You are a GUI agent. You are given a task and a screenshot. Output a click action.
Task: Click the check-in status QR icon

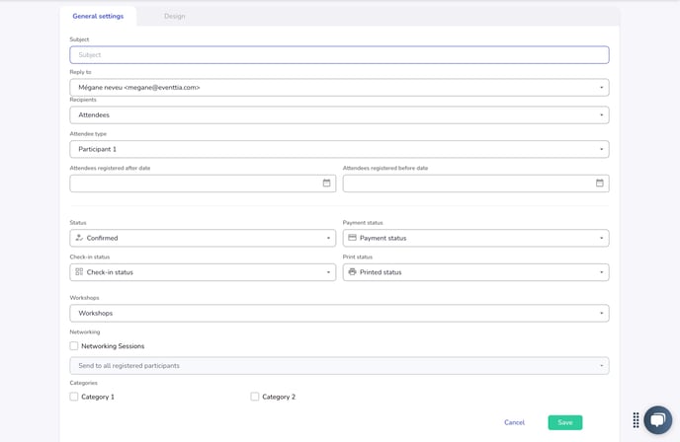[x=79, y=272]
